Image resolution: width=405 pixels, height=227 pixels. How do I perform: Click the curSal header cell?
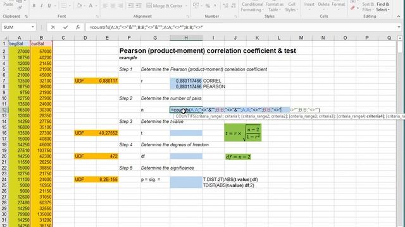[41, 44]
